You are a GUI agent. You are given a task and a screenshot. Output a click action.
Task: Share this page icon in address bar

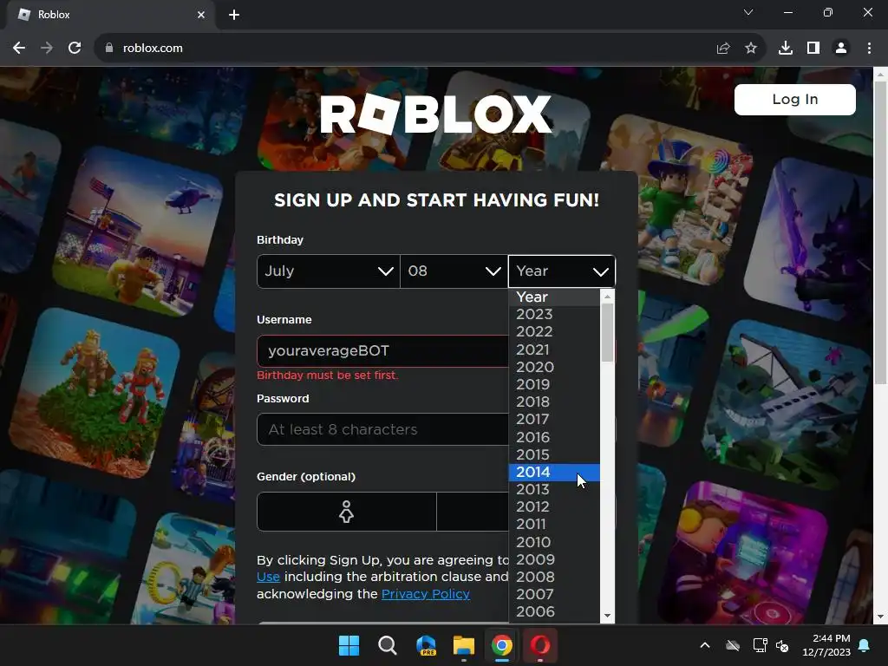pyautogui.click(x=723, y=49)
